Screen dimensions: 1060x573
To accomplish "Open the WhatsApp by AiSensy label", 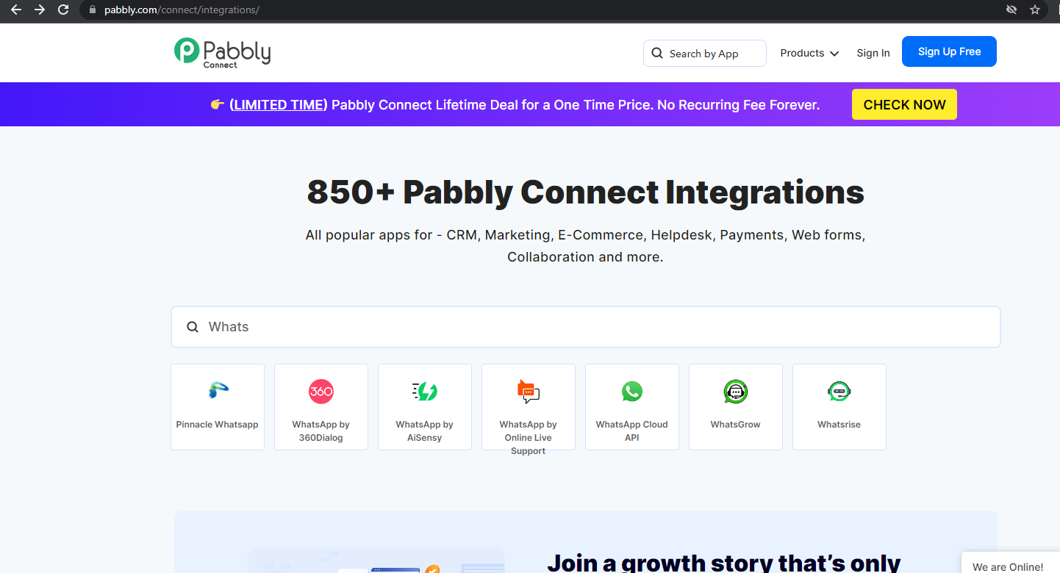I will 425,431.
